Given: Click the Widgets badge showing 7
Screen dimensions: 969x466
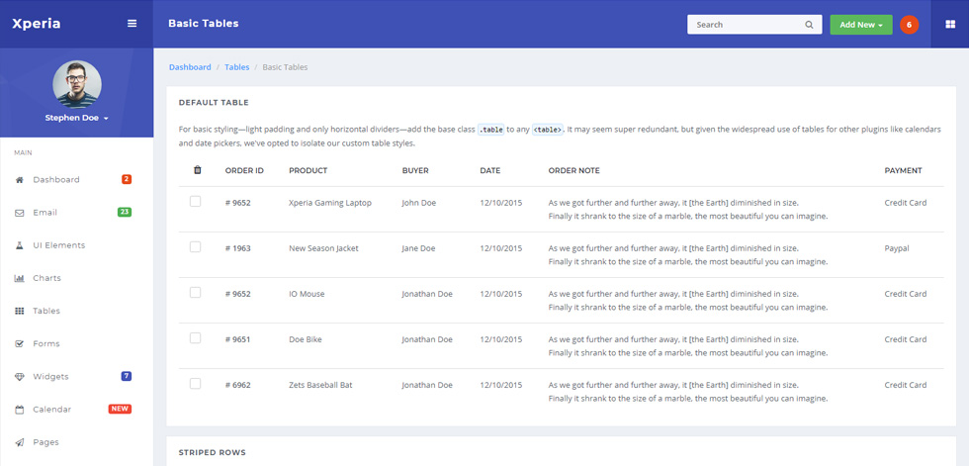Looking at the screenshot, I should [127, 376].
